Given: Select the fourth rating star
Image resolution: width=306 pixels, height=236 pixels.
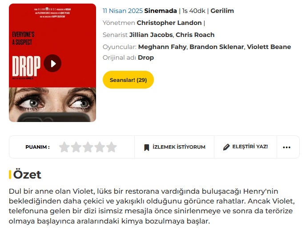Looking at the screenshot, I should click(100, 147).
